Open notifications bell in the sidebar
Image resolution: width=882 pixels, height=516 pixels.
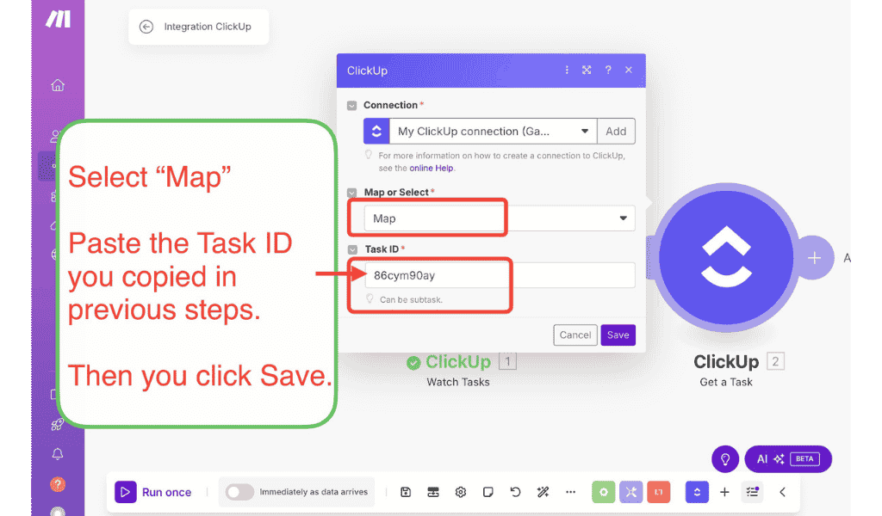click(x=58, y=454)
